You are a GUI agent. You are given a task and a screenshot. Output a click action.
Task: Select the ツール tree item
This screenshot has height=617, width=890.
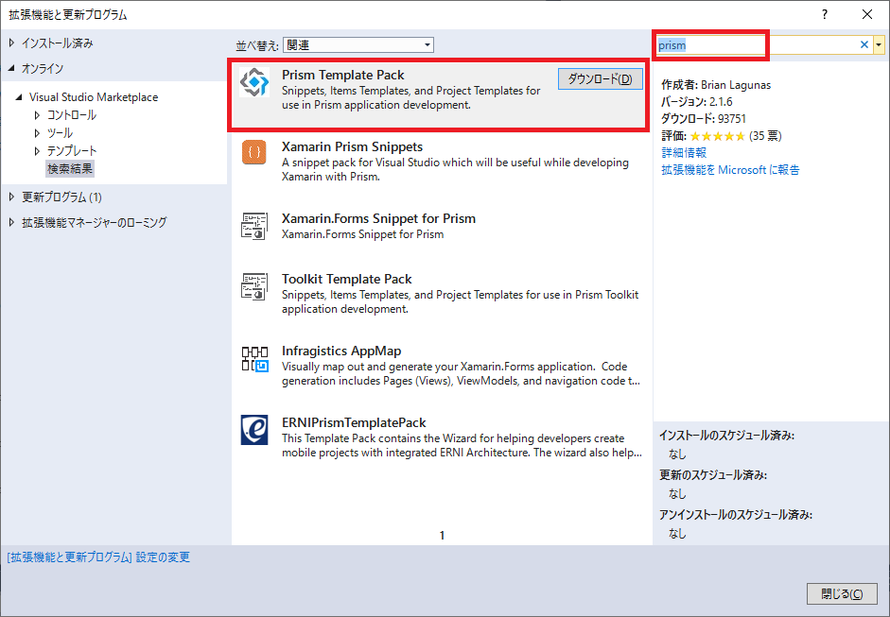60,133
